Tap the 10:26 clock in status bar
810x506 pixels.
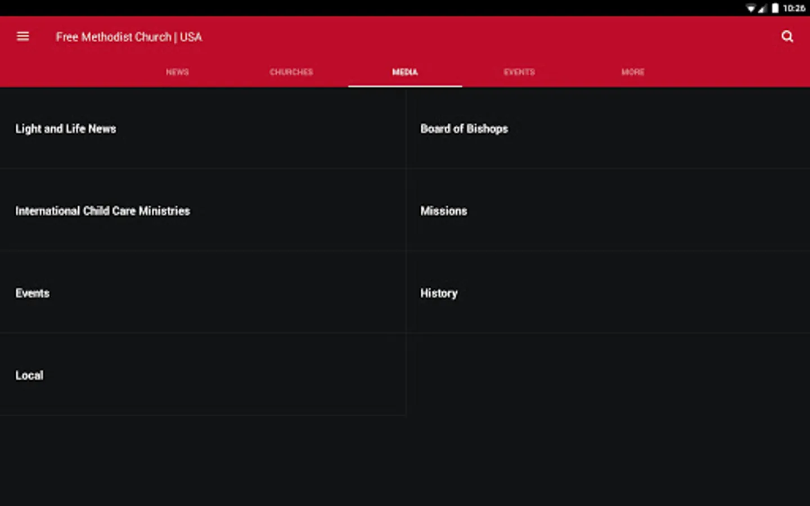tap(794, 8)
